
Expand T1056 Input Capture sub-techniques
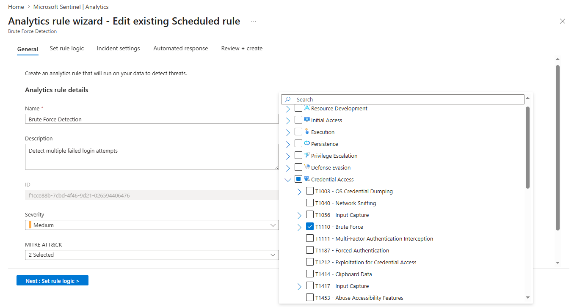(x=299, y=215)
